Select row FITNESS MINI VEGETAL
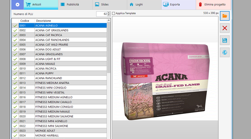Image resolution: width=251 pixels, height=139 pixels. coord(59,93)
